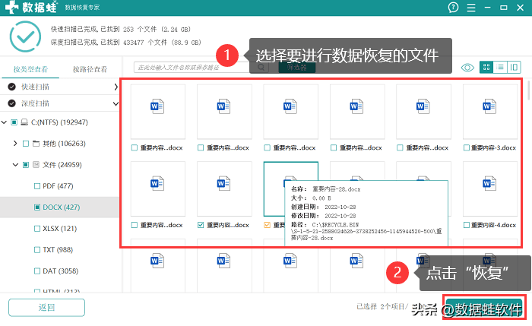Toggle the 文件 (24959) checkbox
532x326 pixels.
25,165
